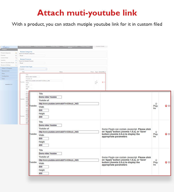This screenshot has width=174, height=192.
Task: Click the move handle icon of the first enlarged row
Action: (x=169, y=106)
